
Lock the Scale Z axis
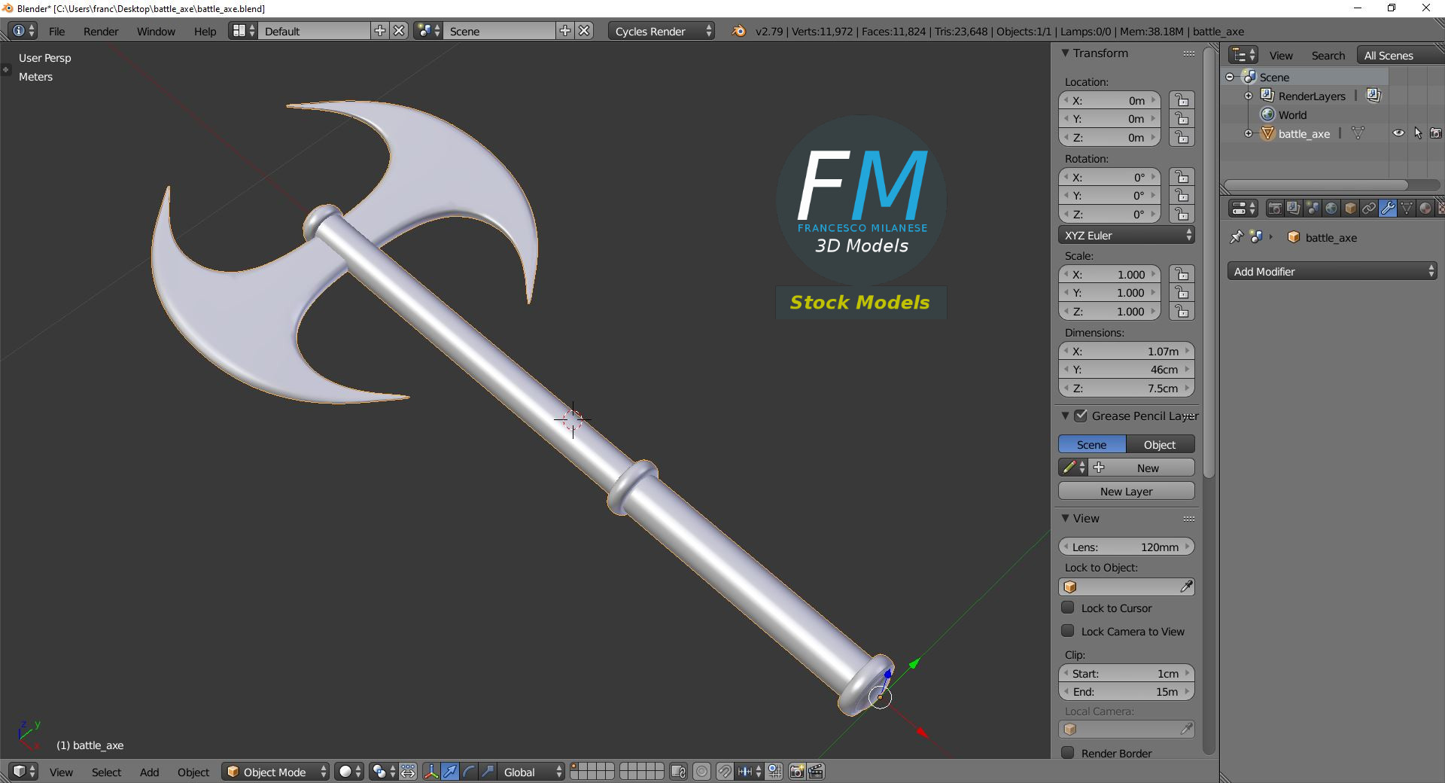(1182, 312)
